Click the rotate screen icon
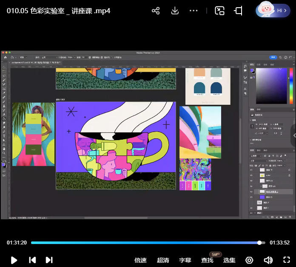Image resolution: width=296 pixels, height=267 pixels. 239,11
